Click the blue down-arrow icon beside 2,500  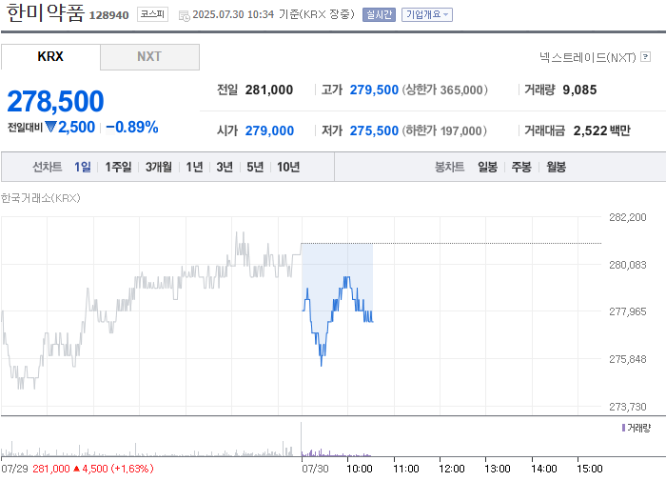coord(50,127)
